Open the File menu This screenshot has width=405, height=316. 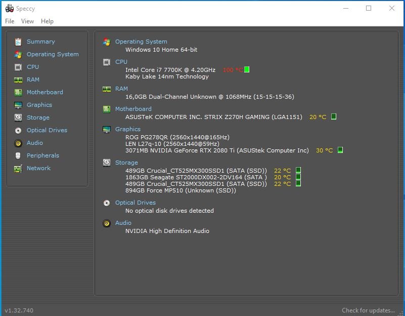(10, 21)
